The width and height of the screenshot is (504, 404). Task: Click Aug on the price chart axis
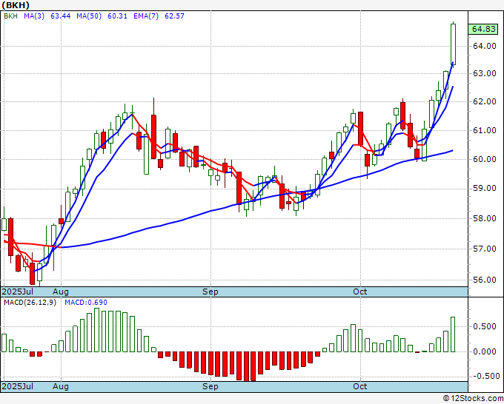[61, 292]
